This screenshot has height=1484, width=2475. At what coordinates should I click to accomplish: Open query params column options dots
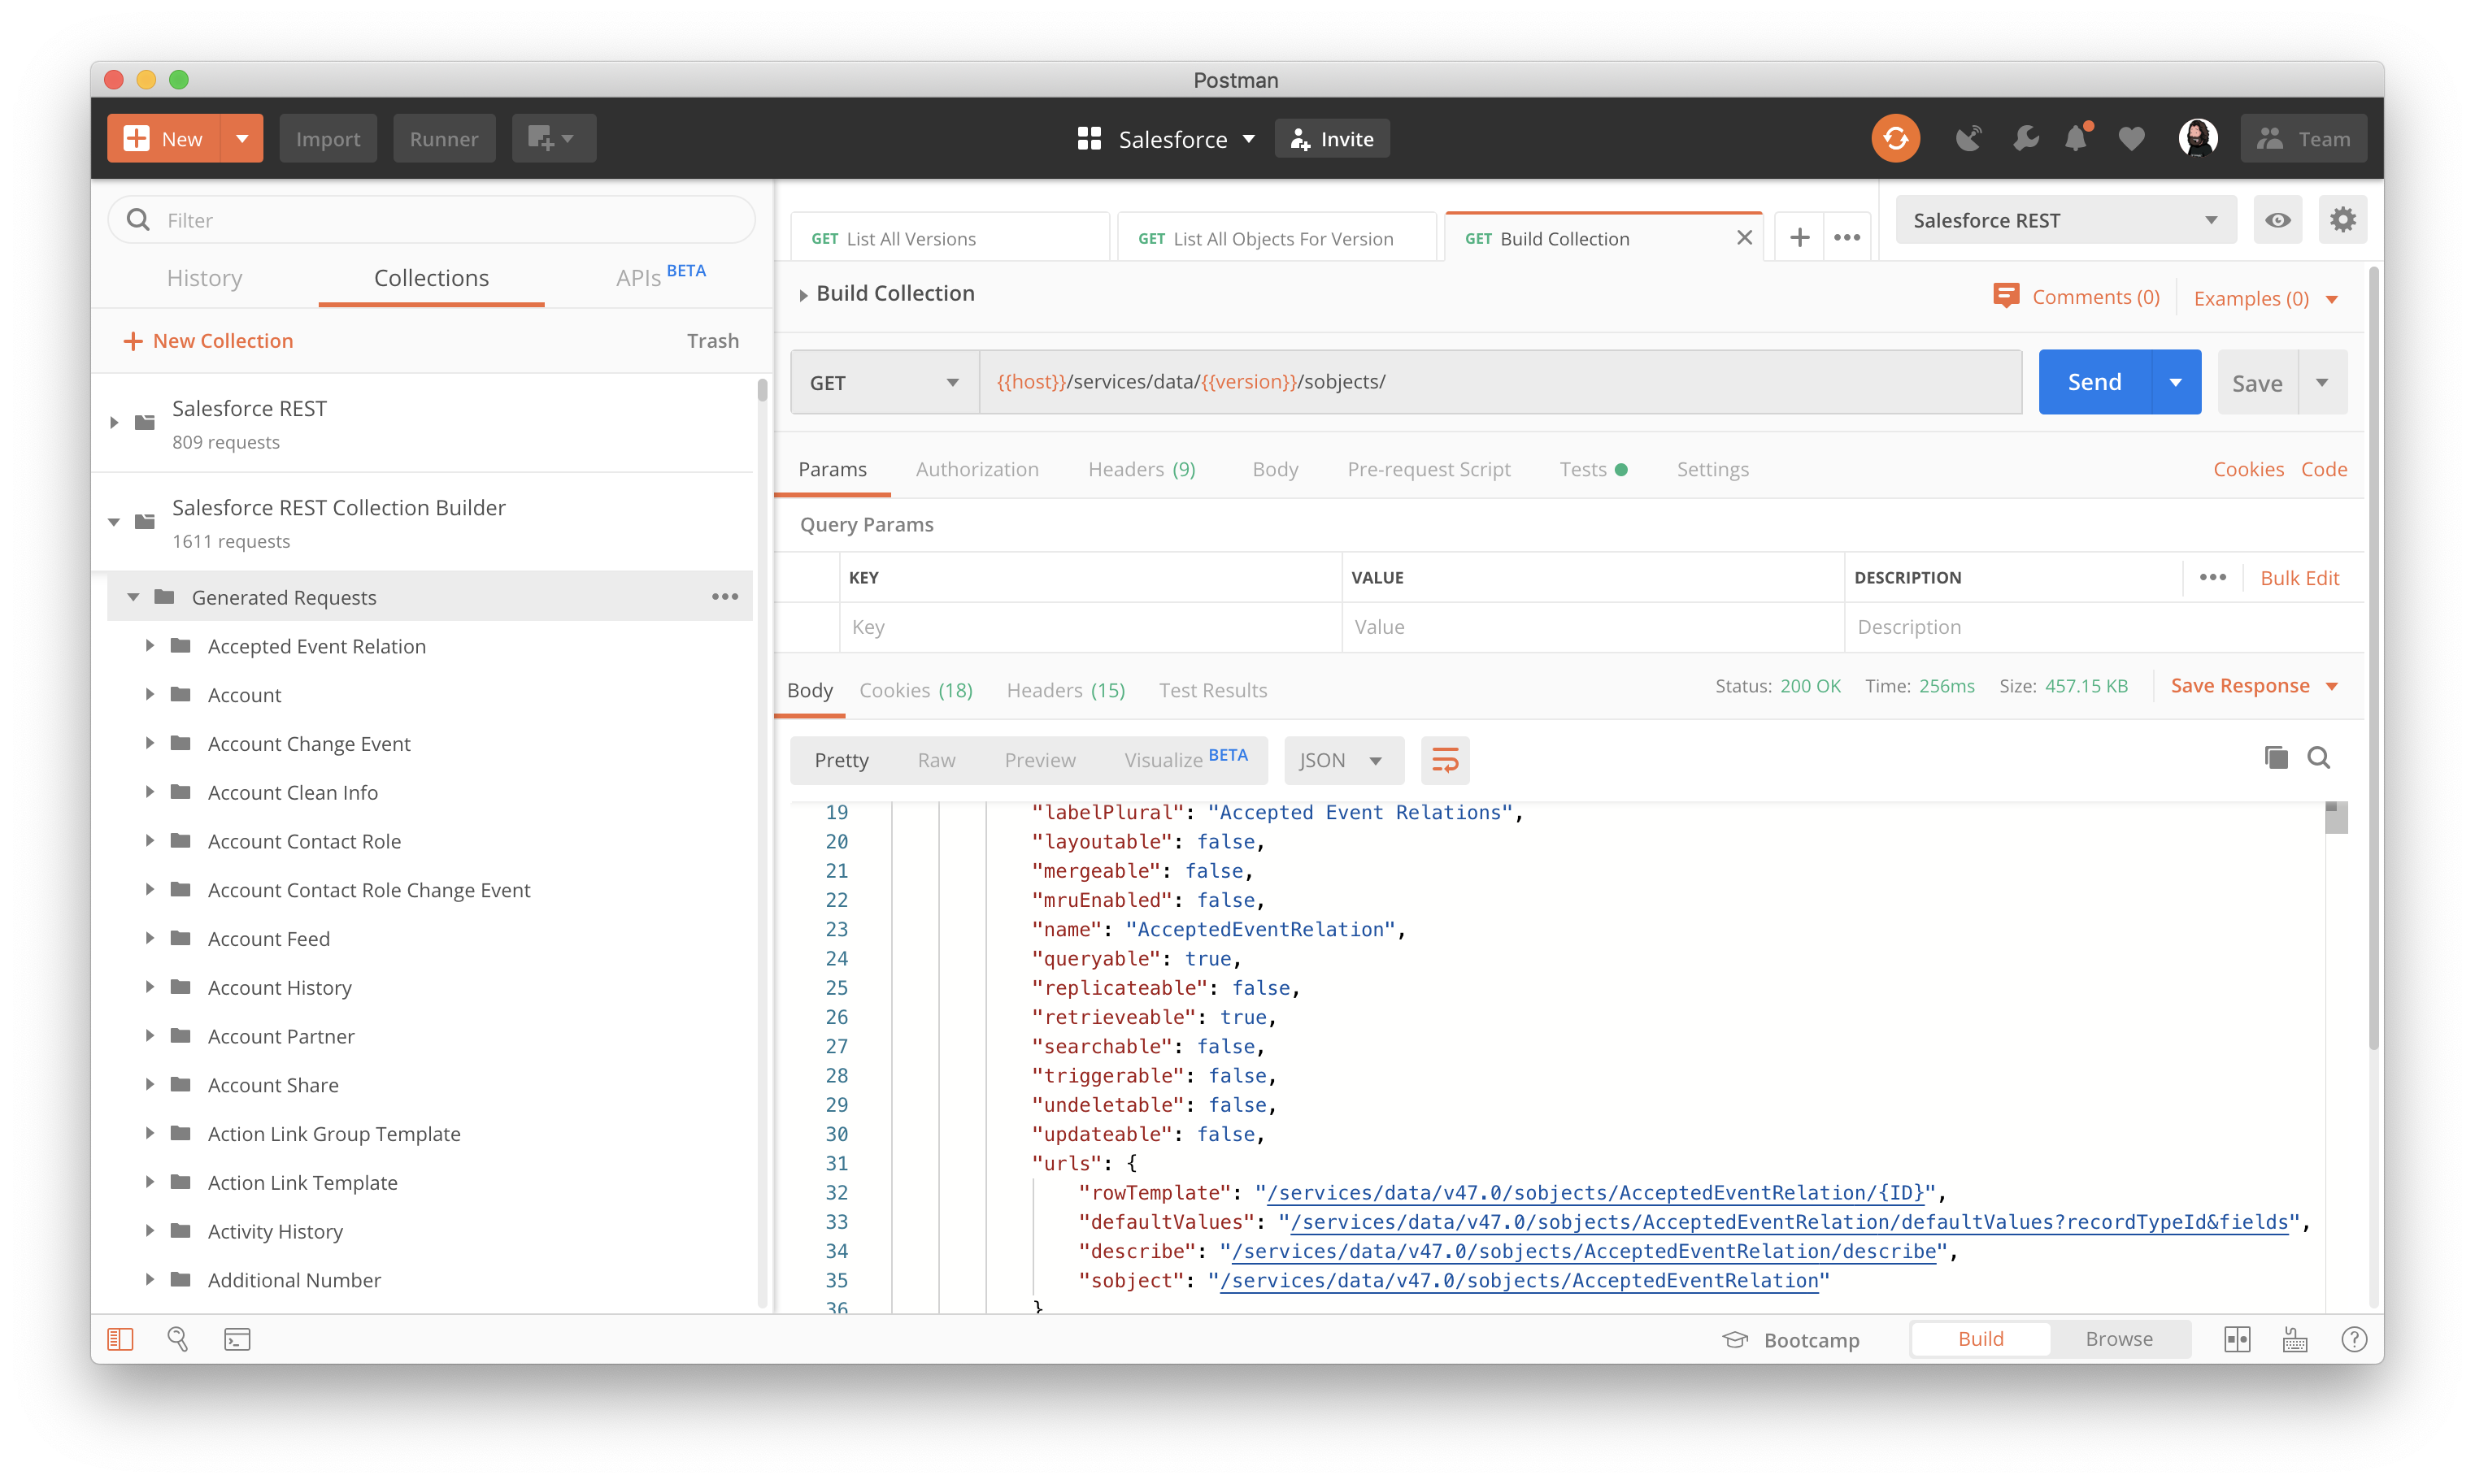(2212, 577)
